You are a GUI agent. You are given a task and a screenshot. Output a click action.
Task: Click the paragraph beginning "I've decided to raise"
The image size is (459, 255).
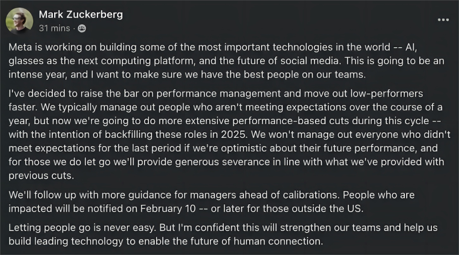[229, 134]
